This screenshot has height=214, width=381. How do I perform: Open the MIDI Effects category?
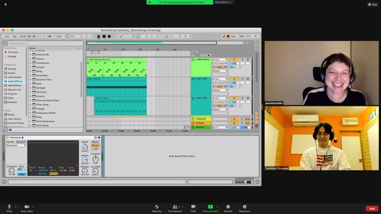click(14, 86)
